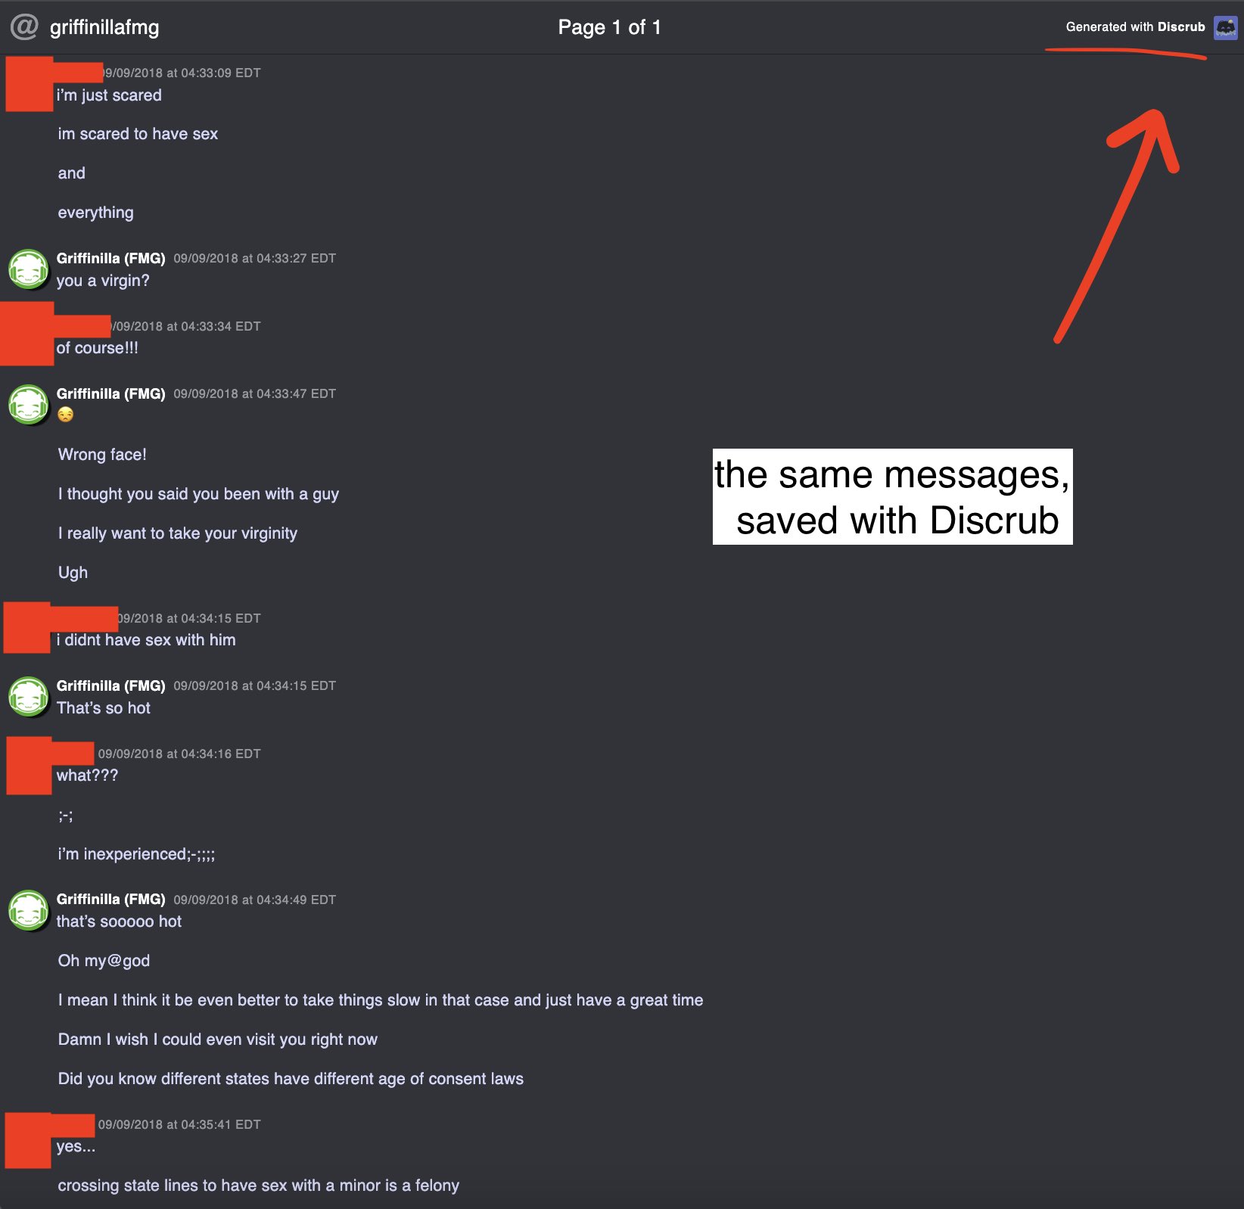The image size is (1244, 1209).
Task: Click Griffinilla (FMG) username at 04:33:27
Action: (x=111, y=258)
